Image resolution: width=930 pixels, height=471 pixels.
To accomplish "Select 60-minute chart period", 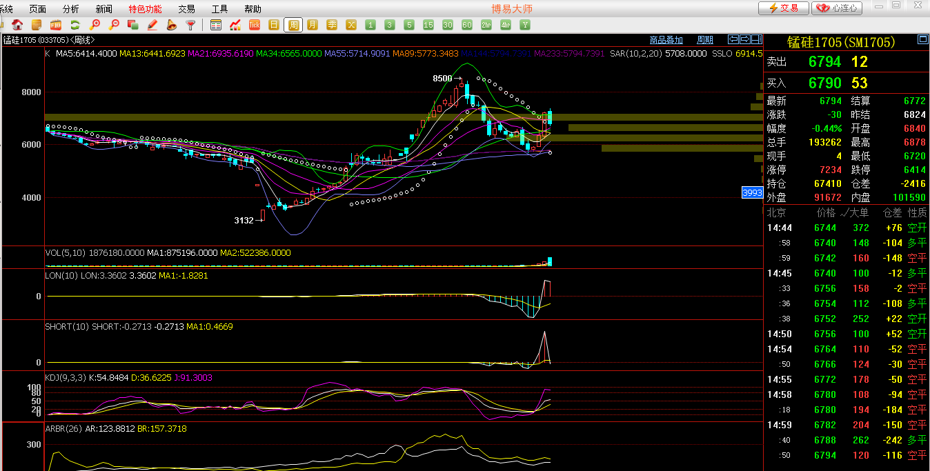I will (x=467, y=25).
